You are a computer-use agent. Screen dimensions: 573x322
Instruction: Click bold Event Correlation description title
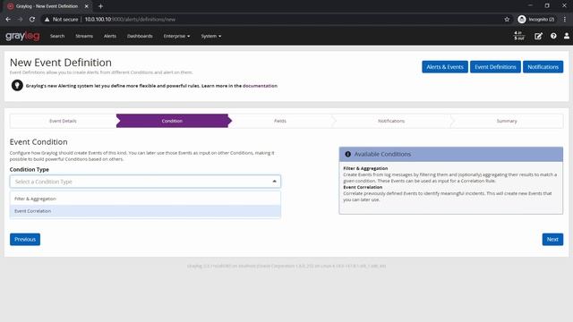tap(363, 187)
